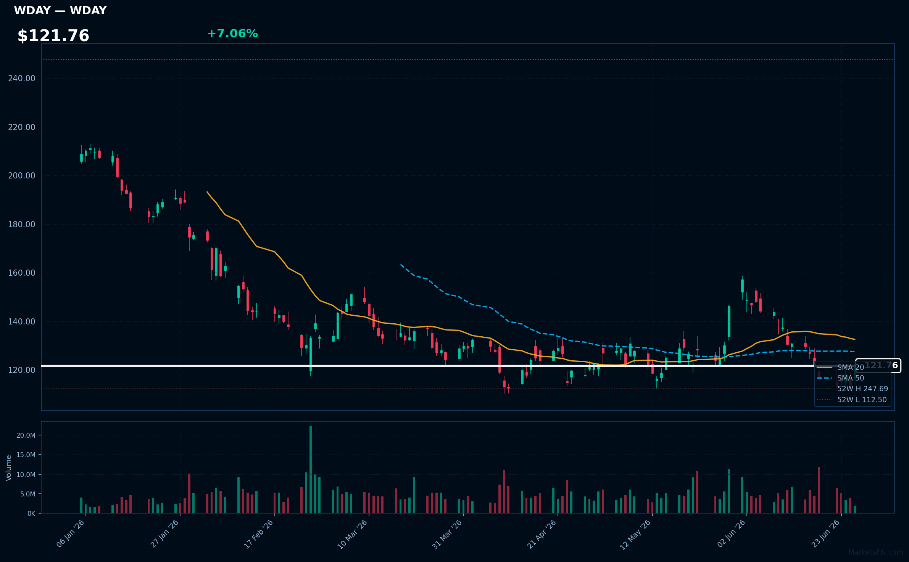
Task: Click the 140.00 price axis label
Action: click(22, 321)
